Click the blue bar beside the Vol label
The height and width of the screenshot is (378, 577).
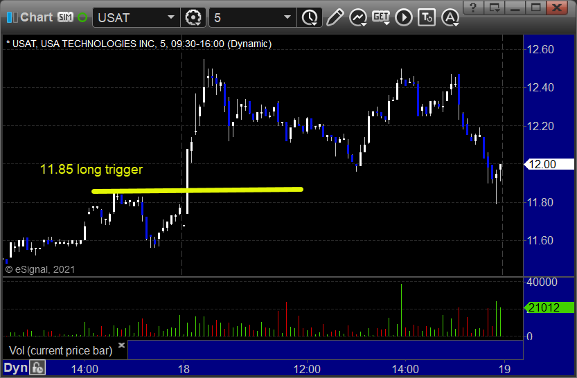(326, 350)
